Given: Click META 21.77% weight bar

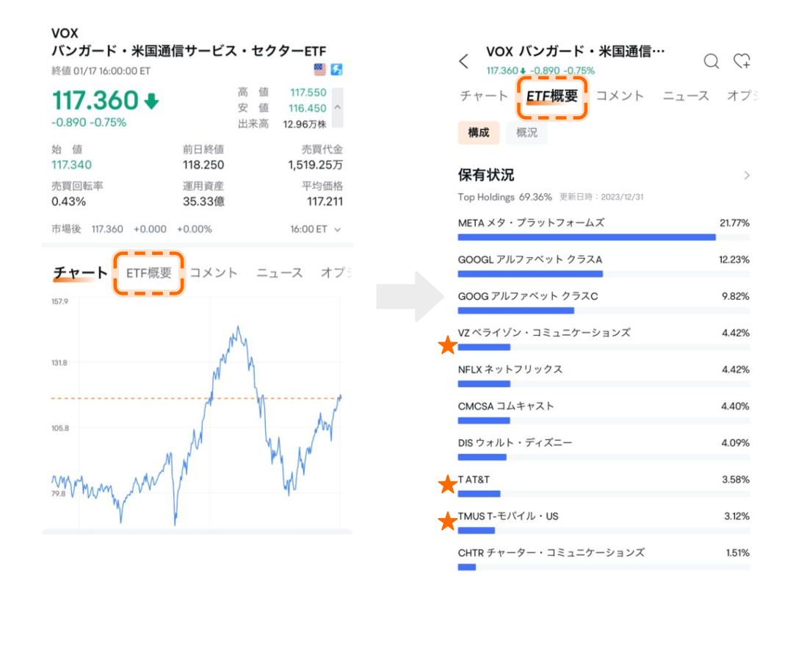Looking at the screenshot, I should pyautogui.click(x=587, y=237).
